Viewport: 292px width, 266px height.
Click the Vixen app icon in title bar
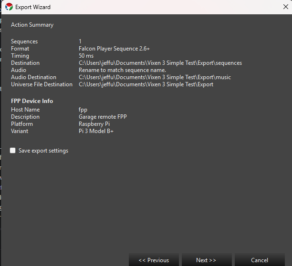click(9, 7)
